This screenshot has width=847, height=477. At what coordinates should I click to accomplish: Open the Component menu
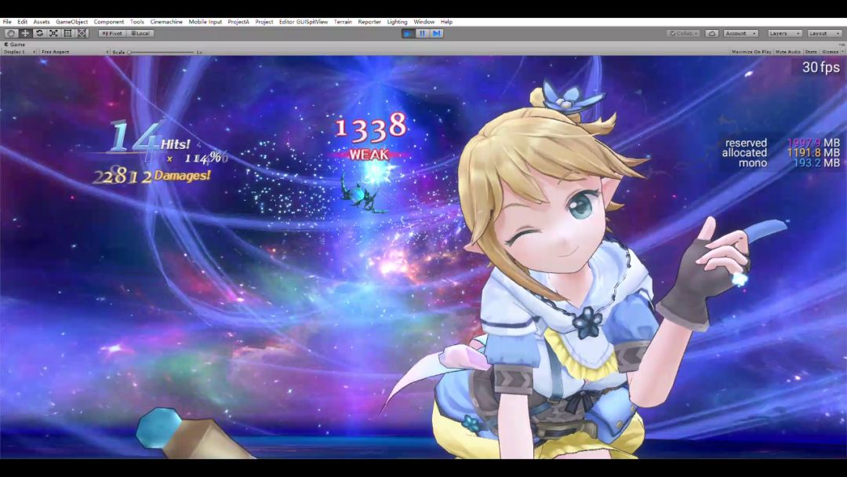click(x=108, y=22)
